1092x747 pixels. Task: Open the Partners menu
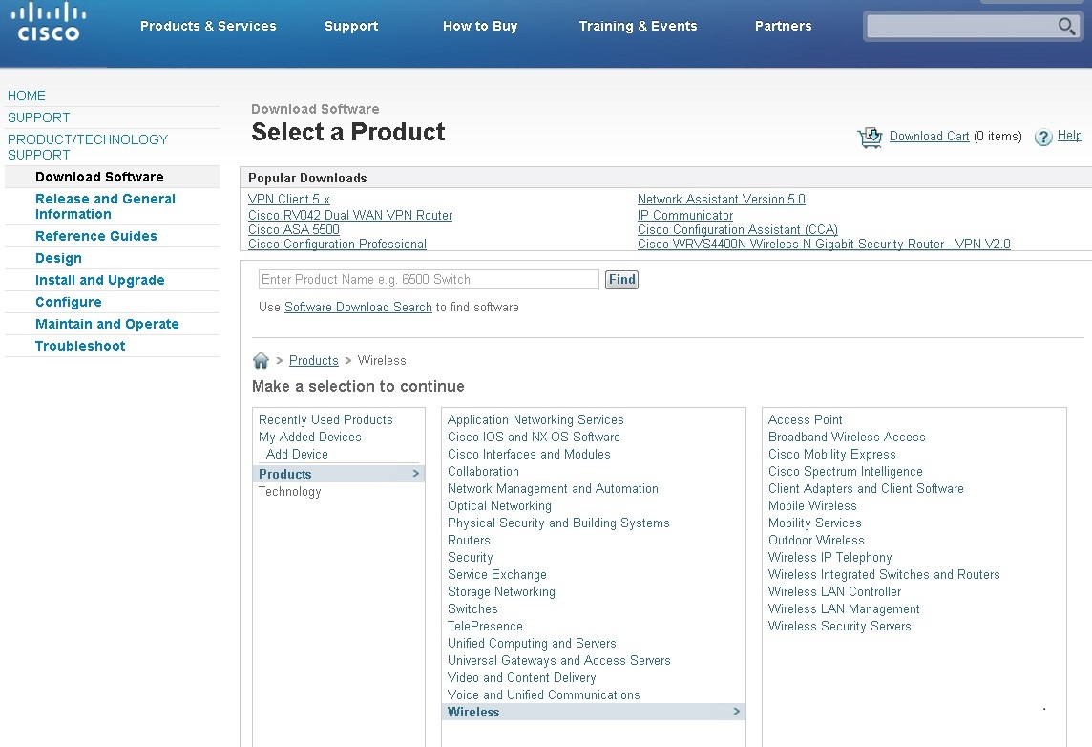coord(783,26)
